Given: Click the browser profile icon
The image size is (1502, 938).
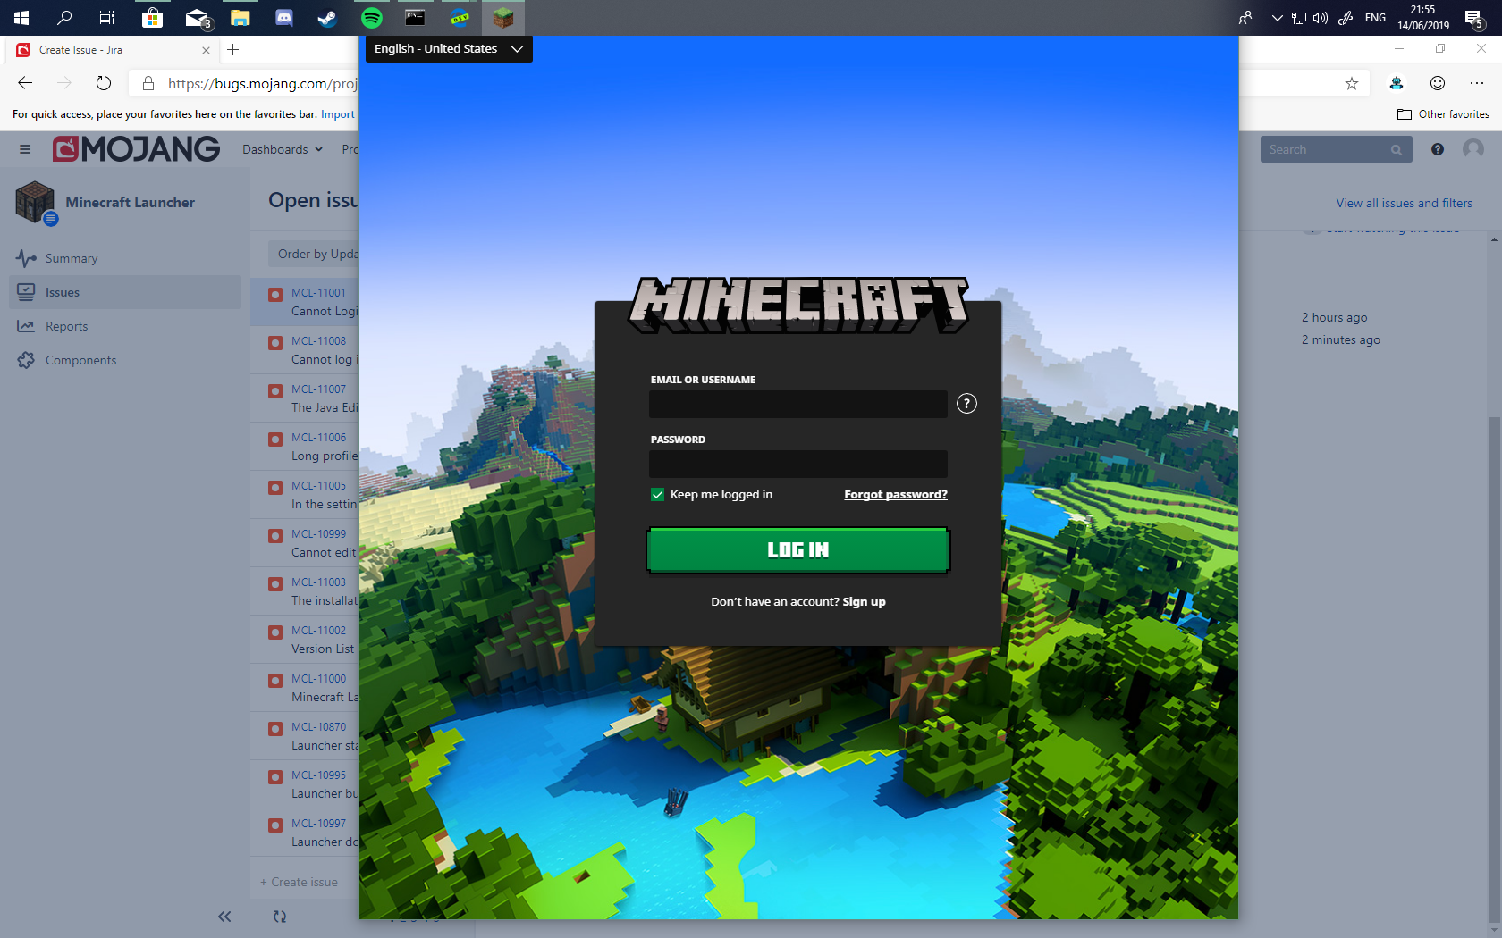Looking at the screenshot, I should pyautogui.click(x=1396, y=83).
